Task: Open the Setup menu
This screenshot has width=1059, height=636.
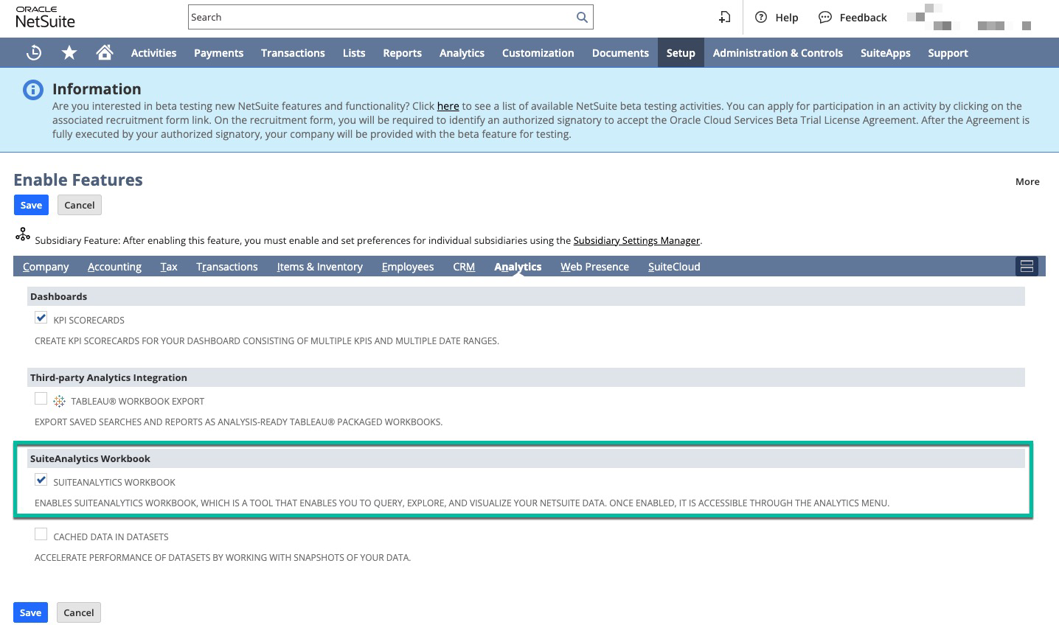Action: (681, 53)
